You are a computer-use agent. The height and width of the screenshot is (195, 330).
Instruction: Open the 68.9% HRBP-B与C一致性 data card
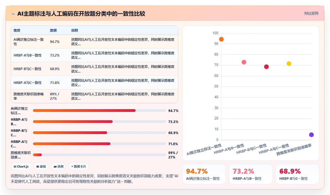coord(297,174)
